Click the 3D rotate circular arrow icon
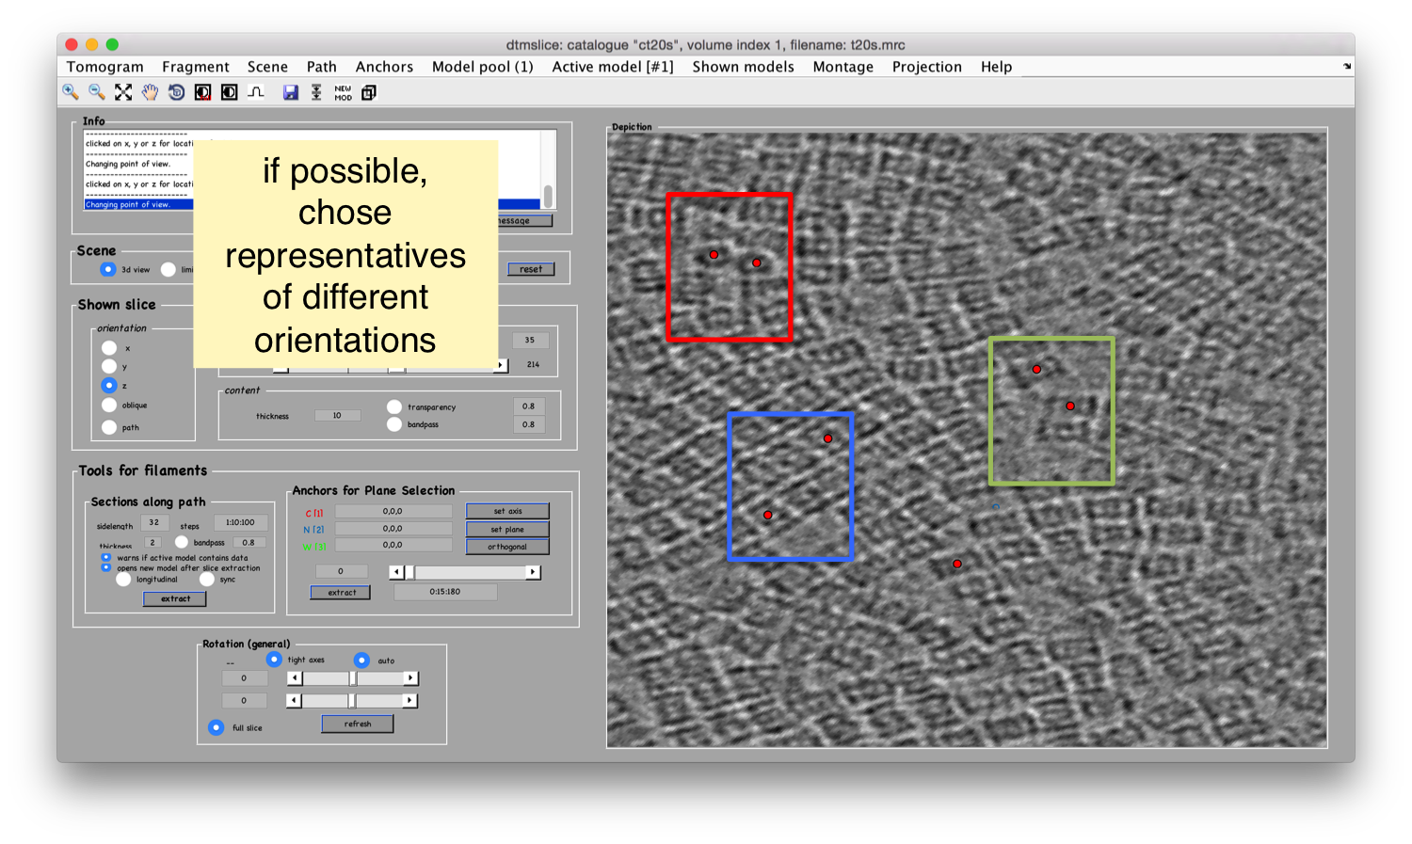The height and width of the screenshot is (844, 1412). [x=176, y=92]
